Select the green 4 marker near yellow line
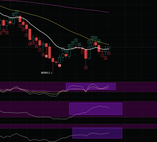Image resolution: width=157 pixels, height=142 pixels. [99, 41]
